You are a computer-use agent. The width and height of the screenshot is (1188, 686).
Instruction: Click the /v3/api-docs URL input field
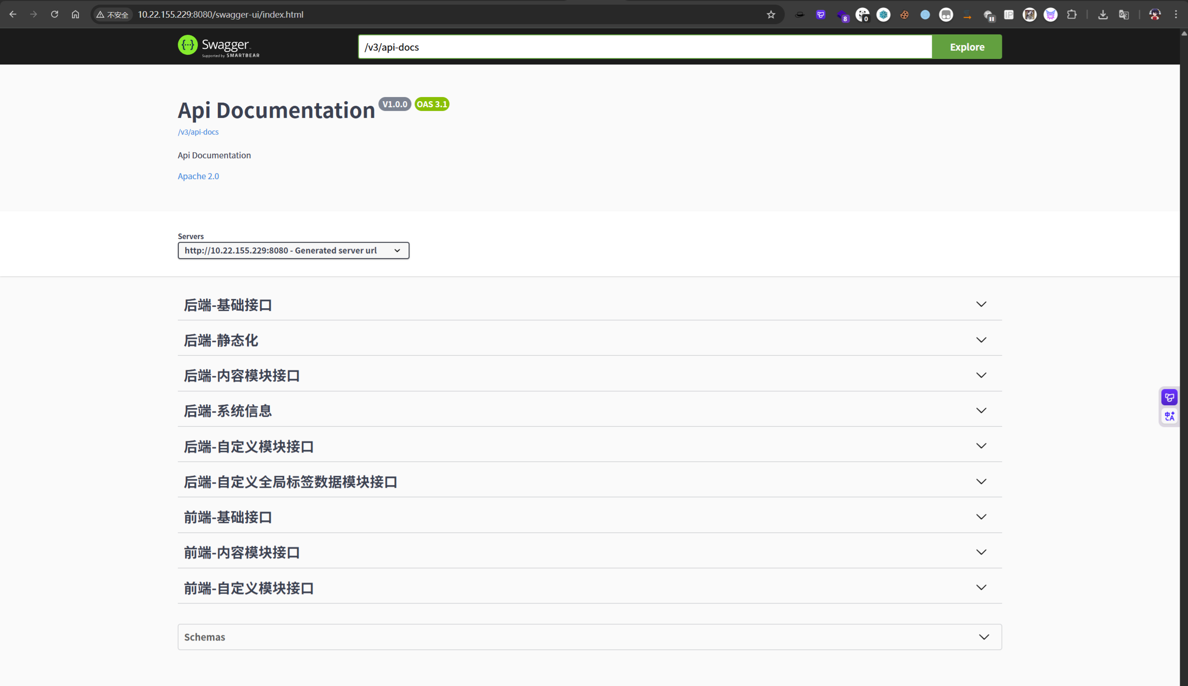[644, 47]
